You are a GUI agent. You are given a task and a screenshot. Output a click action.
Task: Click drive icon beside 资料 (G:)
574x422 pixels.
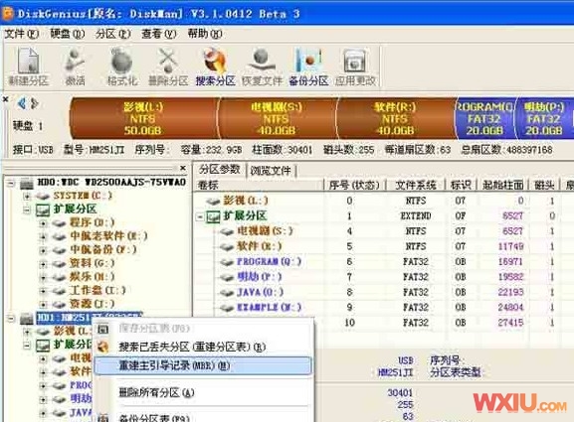click(59, 263)
